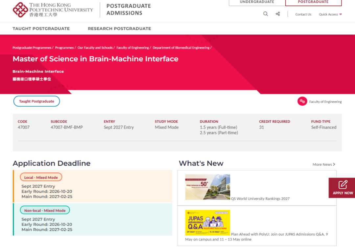Select the Local - Mixed Mode tag
355x248 pixels.
click(41, 177)
